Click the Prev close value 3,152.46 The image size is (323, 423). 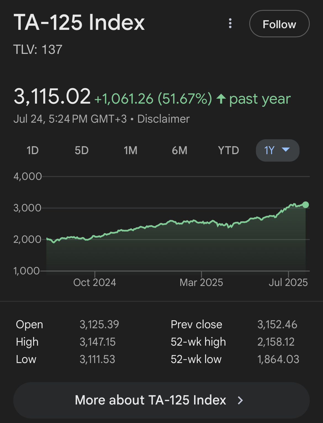tap(277, 325)
